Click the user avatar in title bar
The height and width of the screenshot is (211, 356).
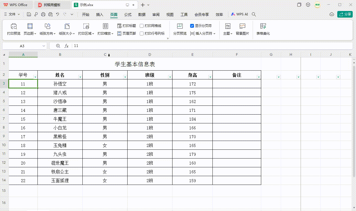coord(317,5)
